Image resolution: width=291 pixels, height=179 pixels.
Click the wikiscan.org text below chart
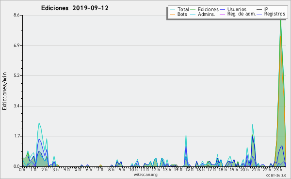[x=145, y=175]
